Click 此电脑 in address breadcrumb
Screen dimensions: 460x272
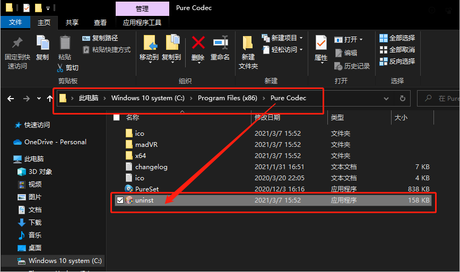point(88,98)
